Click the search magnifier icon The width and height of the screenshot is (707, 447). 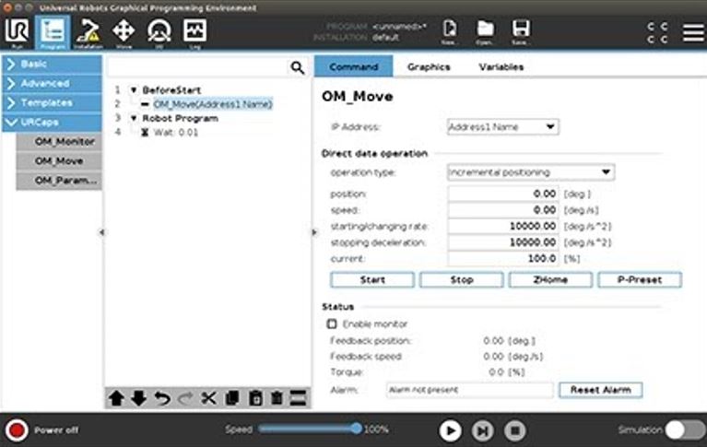297,67
